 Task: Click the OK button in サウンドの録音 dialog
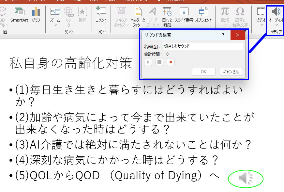(x=203, y=72)
